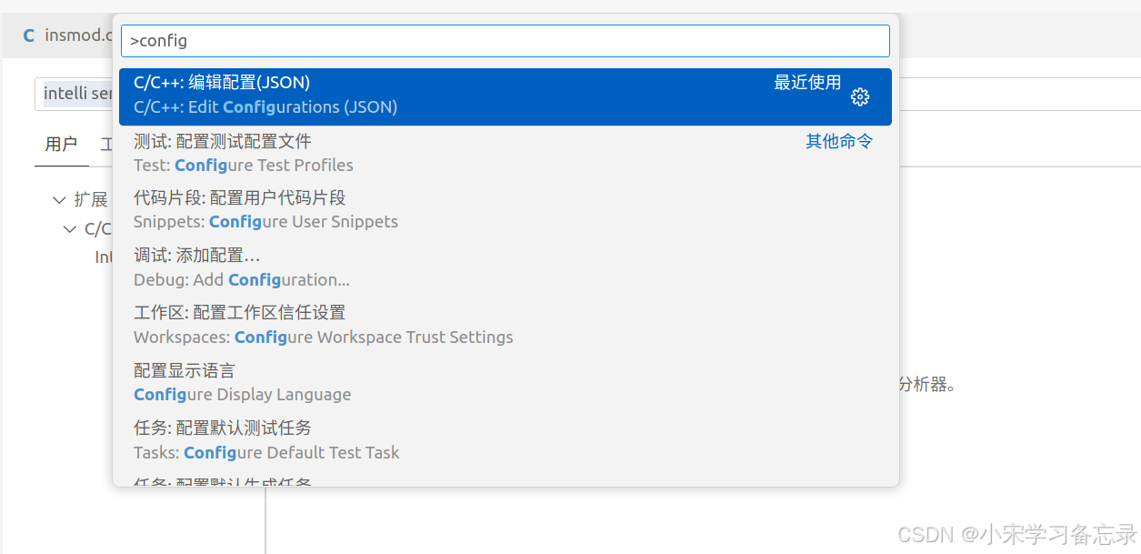This screenshot has height=554, width=1141.
Task: Collapse the 扩展 tree chevron
Action: click(59, 200)
